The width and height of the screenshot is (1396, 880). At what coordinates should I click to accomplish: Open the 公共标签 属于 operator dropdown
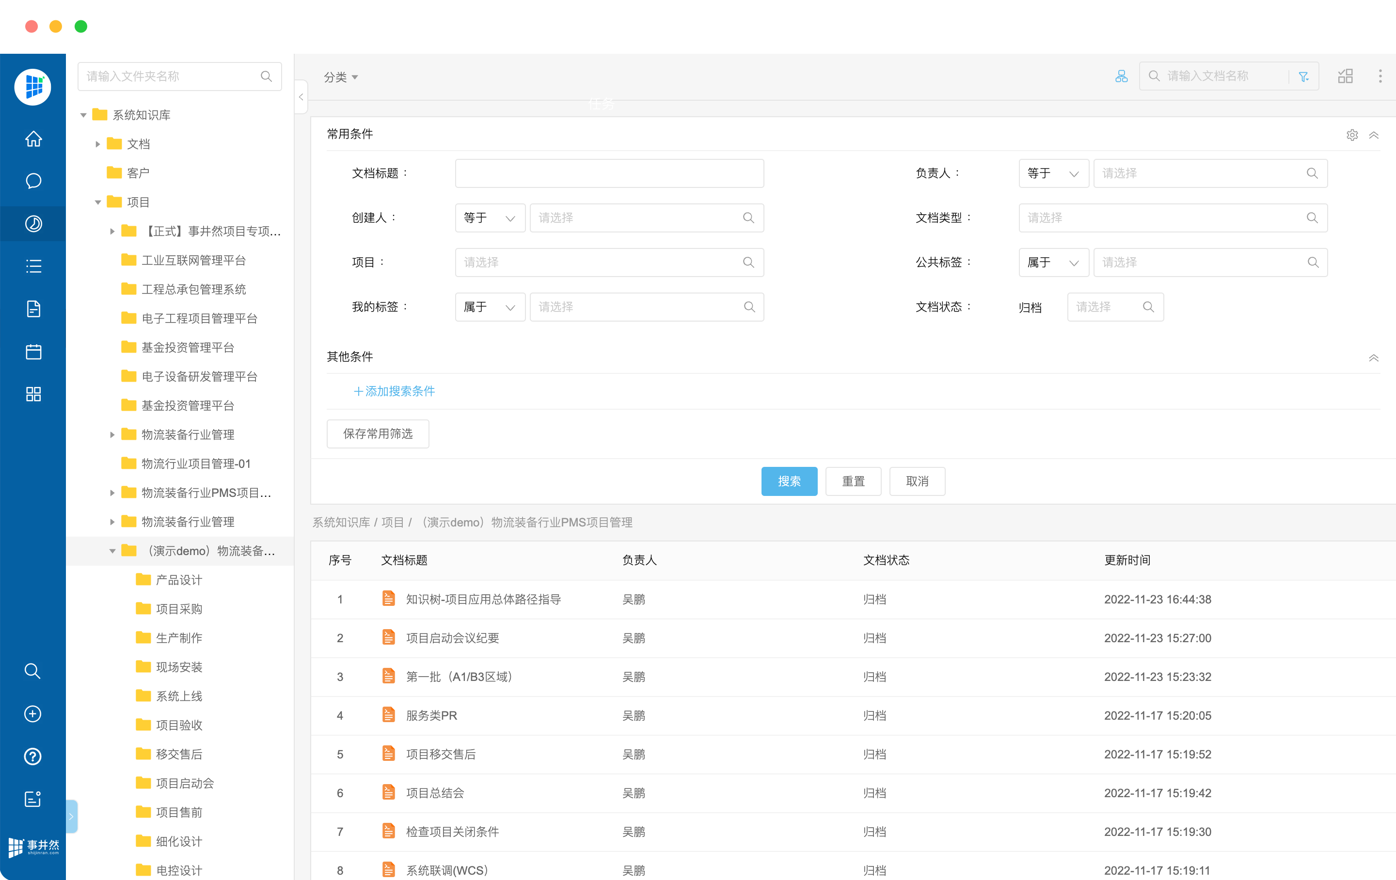click(1053, 262)
